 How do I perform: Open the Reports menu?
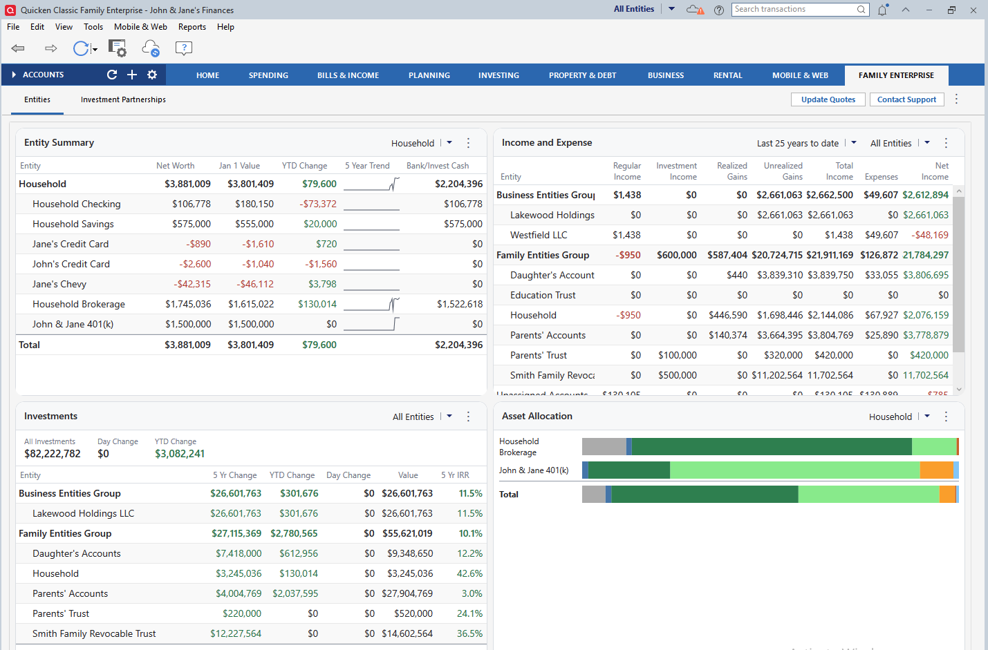click(x=192, y=27)
